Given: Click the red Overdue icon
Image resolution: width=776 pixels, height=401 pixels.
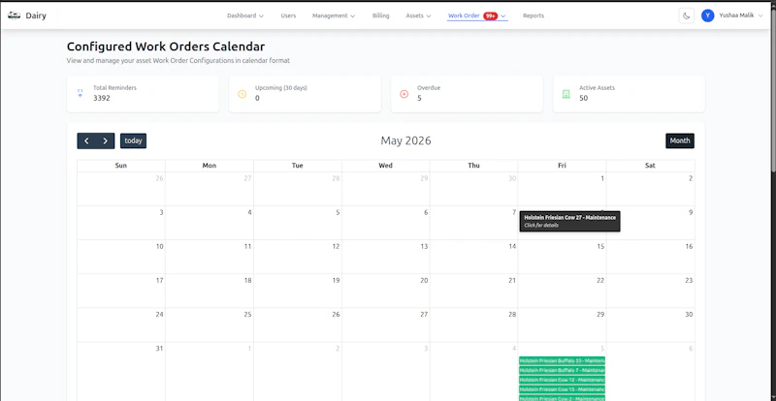Looking at the screenshot, I should pos(404,94).
